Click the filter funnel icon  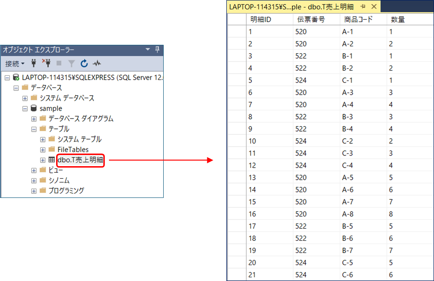72,63
